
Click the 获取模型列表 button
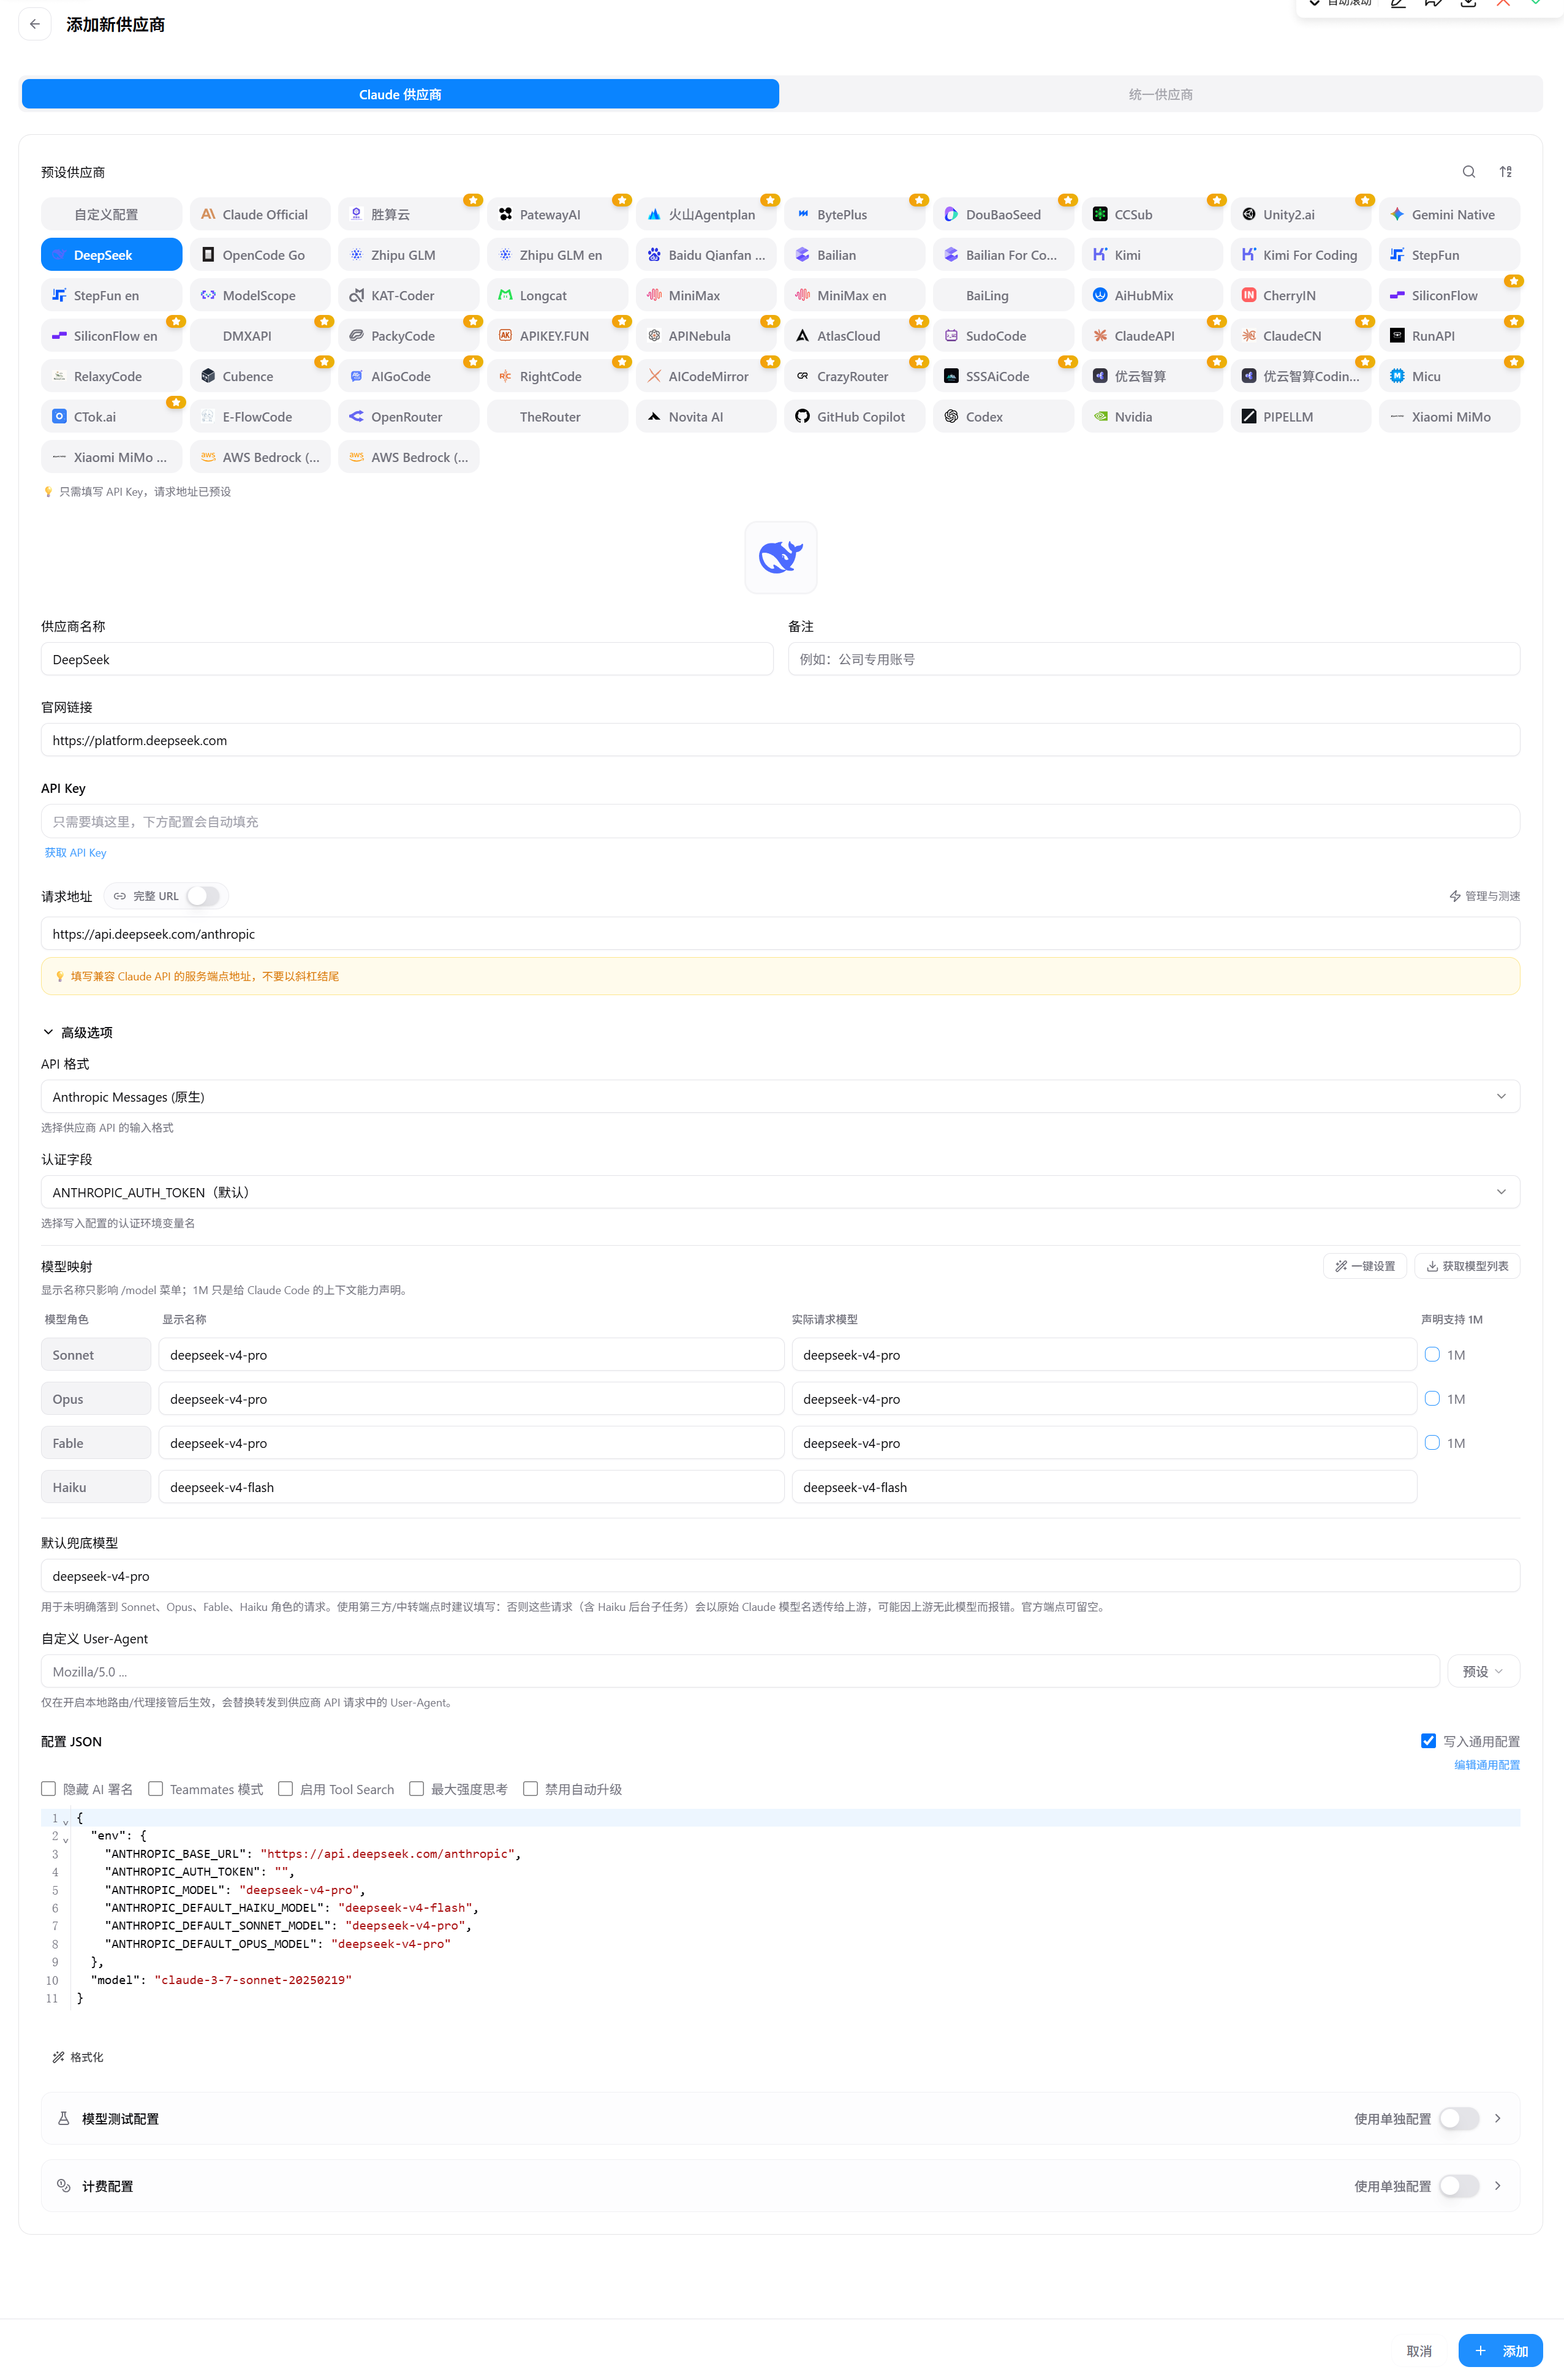[1467, 1265]
